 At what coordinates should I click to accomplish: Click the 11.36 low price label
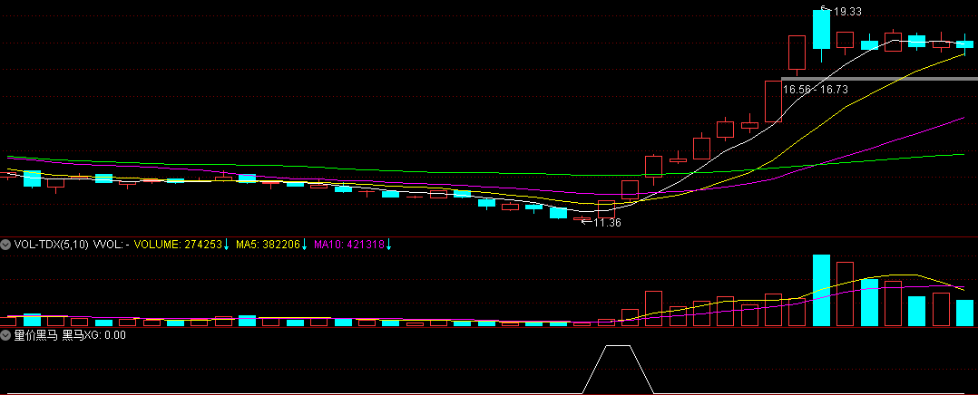point(608,222)
